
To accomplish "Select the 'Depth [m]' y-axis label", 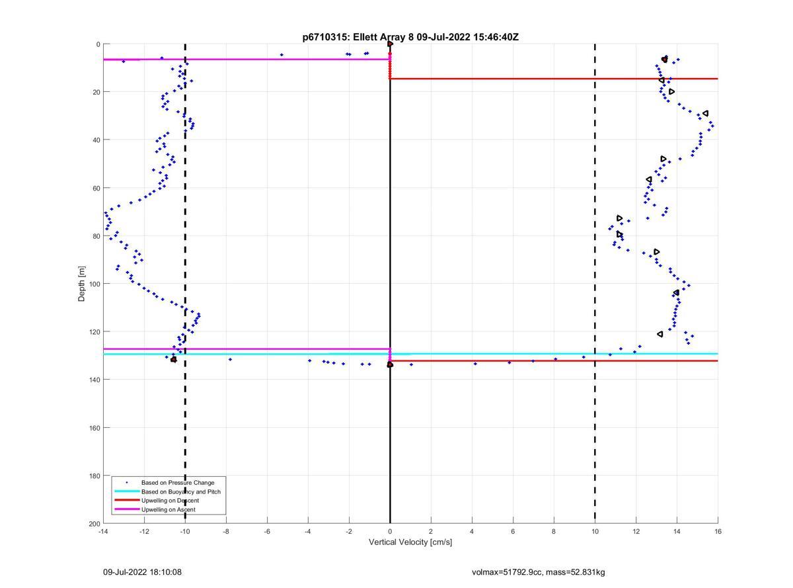I will [x=82, y=284].
